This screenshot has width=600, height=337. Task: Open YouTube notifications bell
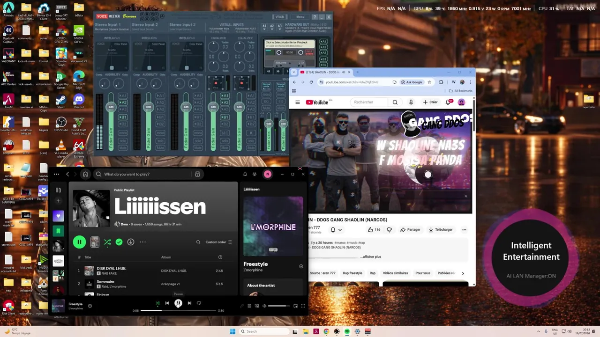[x=448, y=102]
